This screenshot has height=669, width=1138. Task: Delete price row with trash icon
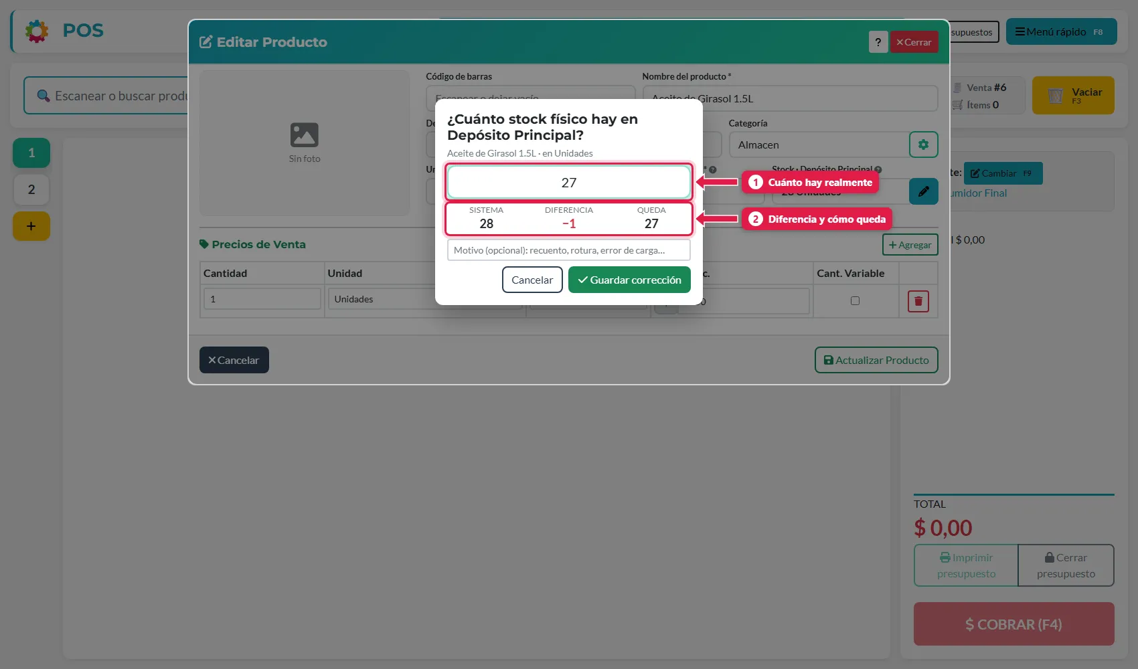918,301
